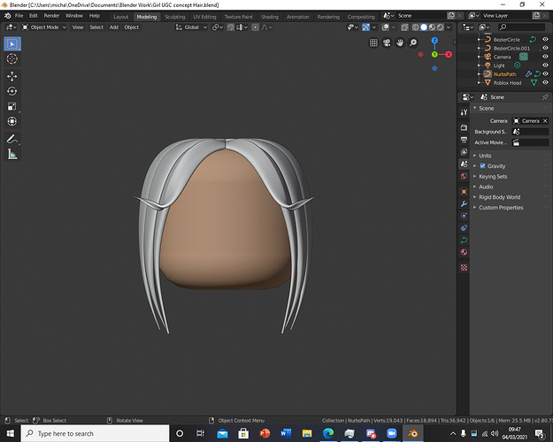Select the Cursor tool
The image size is (553, 442).
(x=12, y=59)
